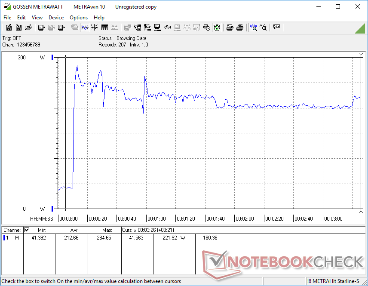Click the bottom-right cursor marker on chart
The width and height of the screenshot is (368, 286).
pyautogui.click(x=361, y=211)
